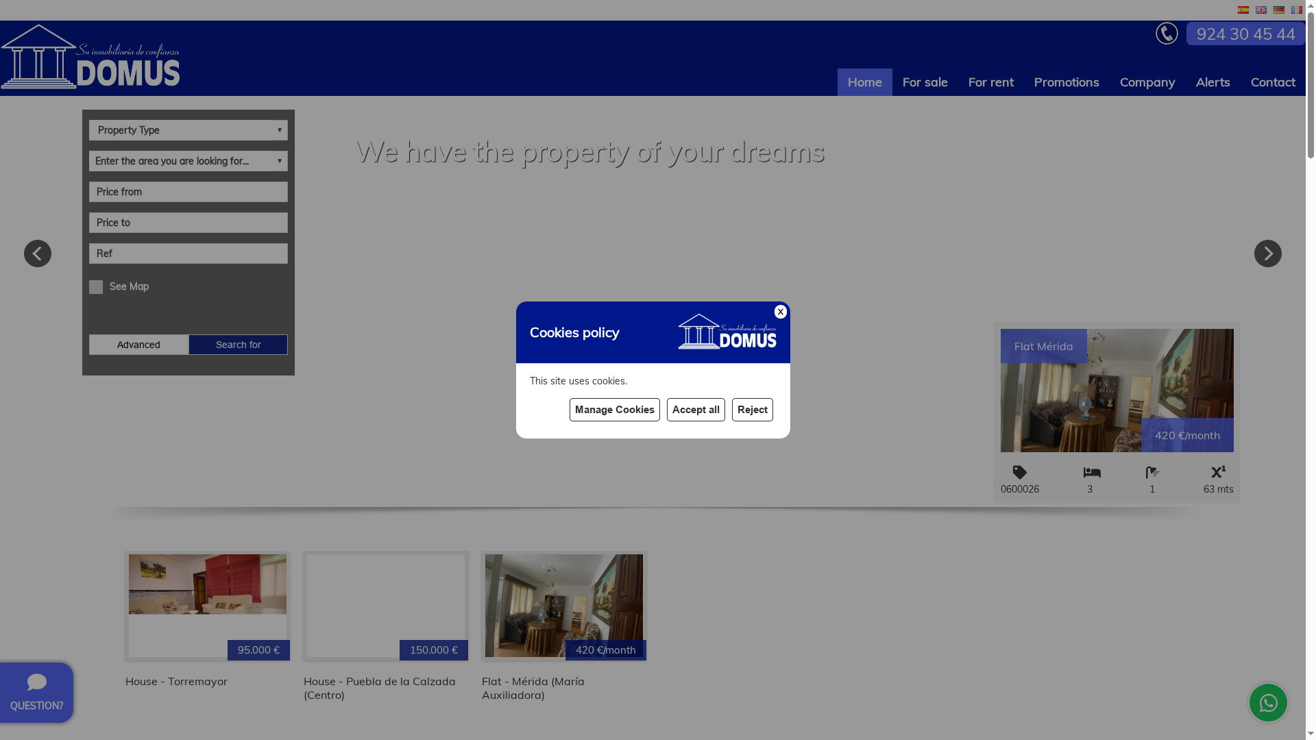Click the phone handset icon
Screen dimensions: 1316x740
1167,34
